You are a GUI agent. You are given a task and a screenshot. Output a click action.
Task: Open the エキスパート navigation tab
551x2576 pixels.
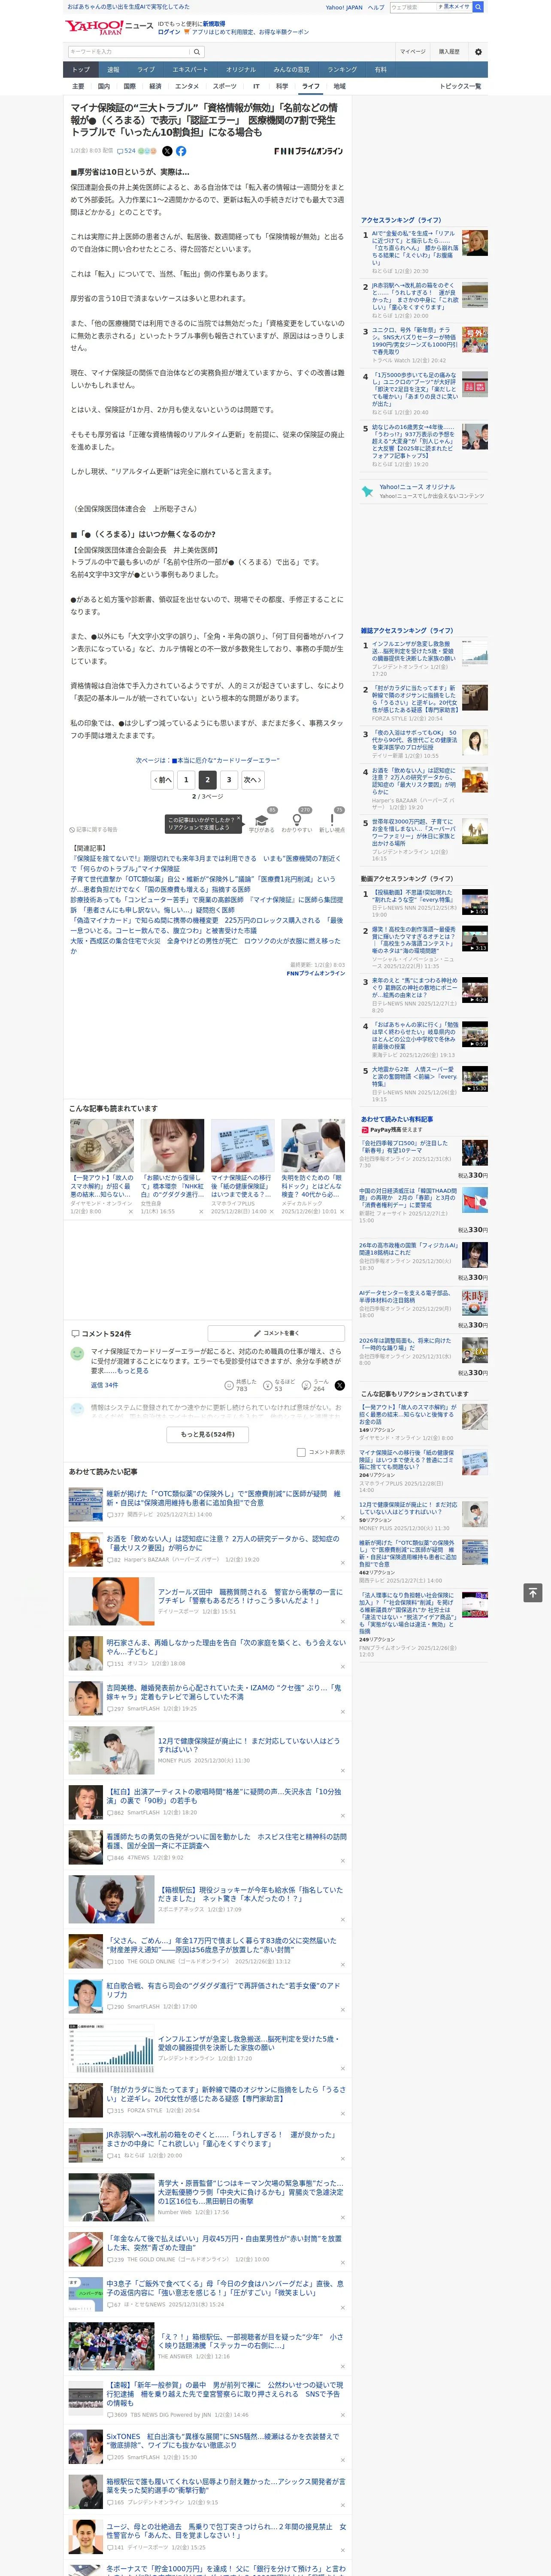(x=190, y=70)
